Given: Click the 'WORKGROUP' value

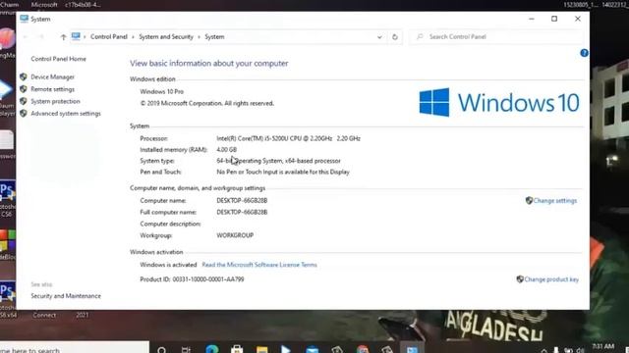Looking at the screenshot, I should 235,235.
